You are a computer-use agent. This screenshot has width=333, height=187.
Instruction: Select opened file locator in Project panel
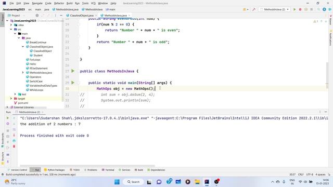(37, 16)
